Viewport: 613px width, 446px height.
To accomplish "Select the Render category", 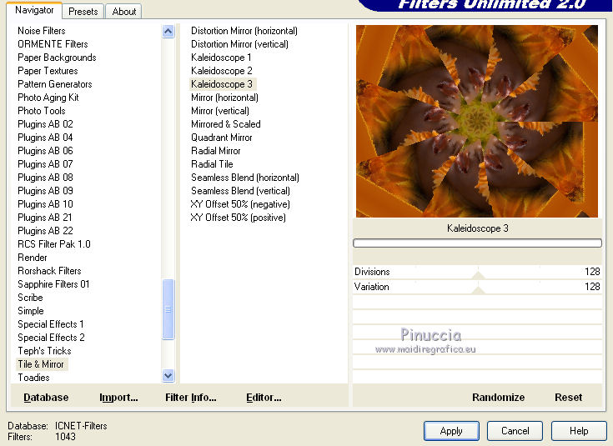I will tap(33, 258).
